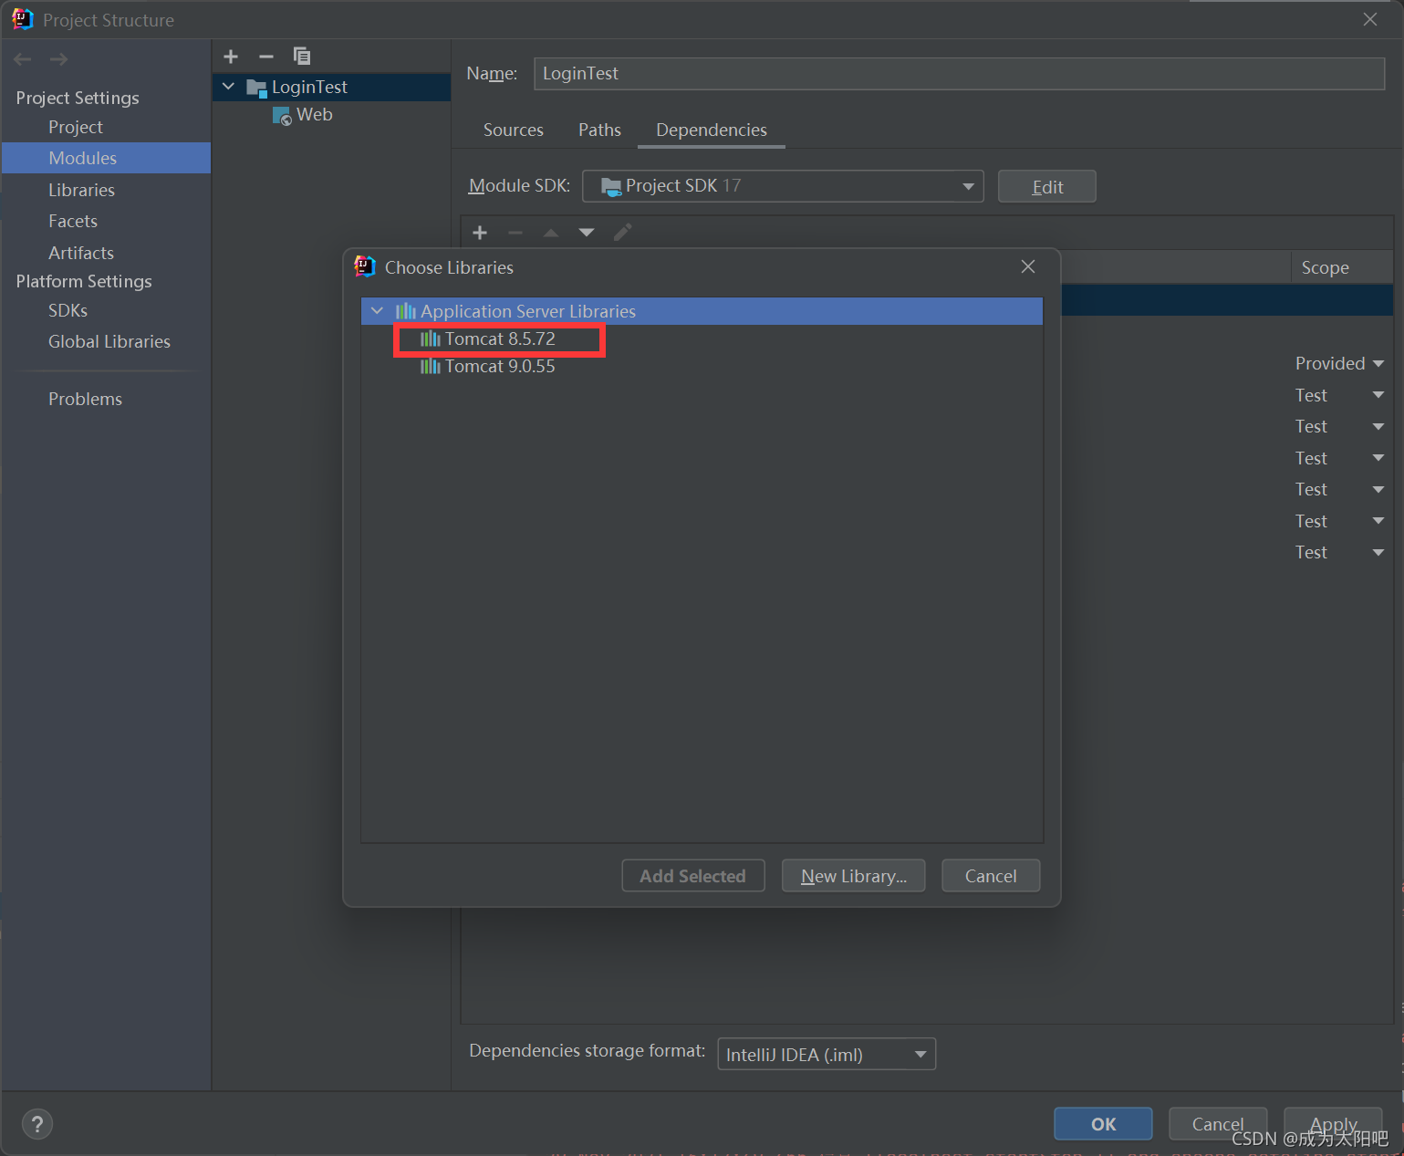Open the Provided scope dropdown
Image resolution: width=1404 pixels, height=1156 pixels.
pos(1339,363)
